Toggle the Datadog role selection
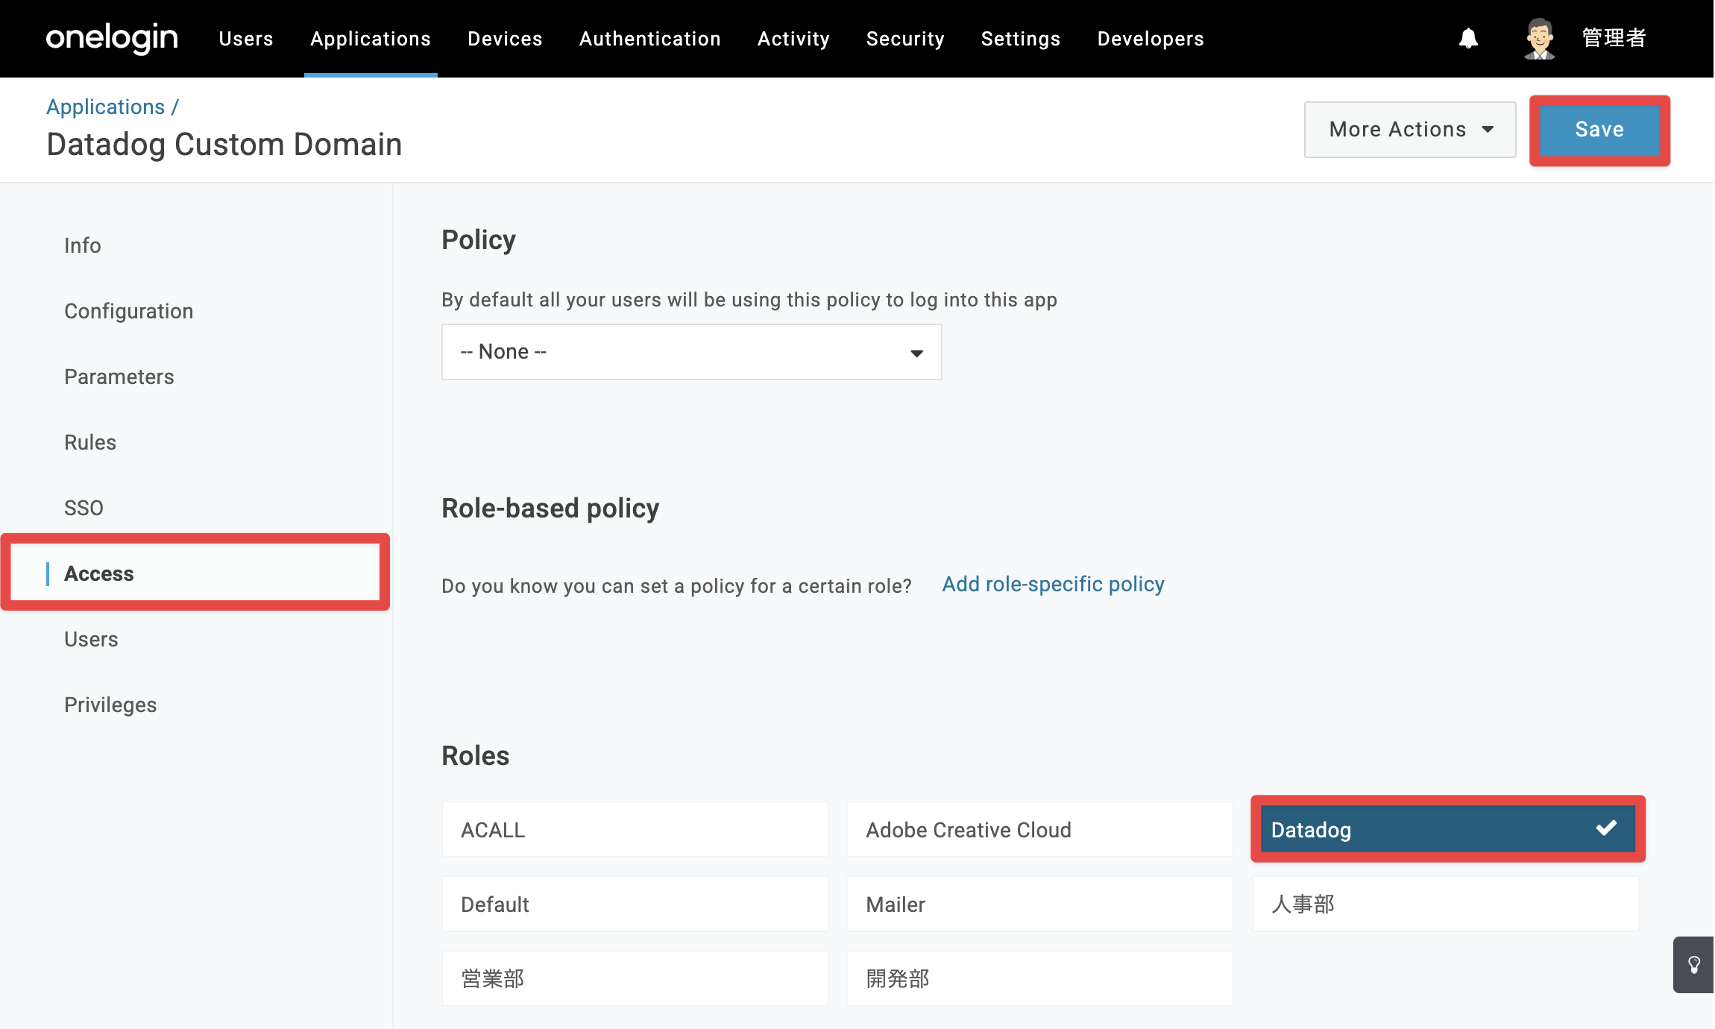Screen dimensions: 1715x1029 tap(1447, 829)
